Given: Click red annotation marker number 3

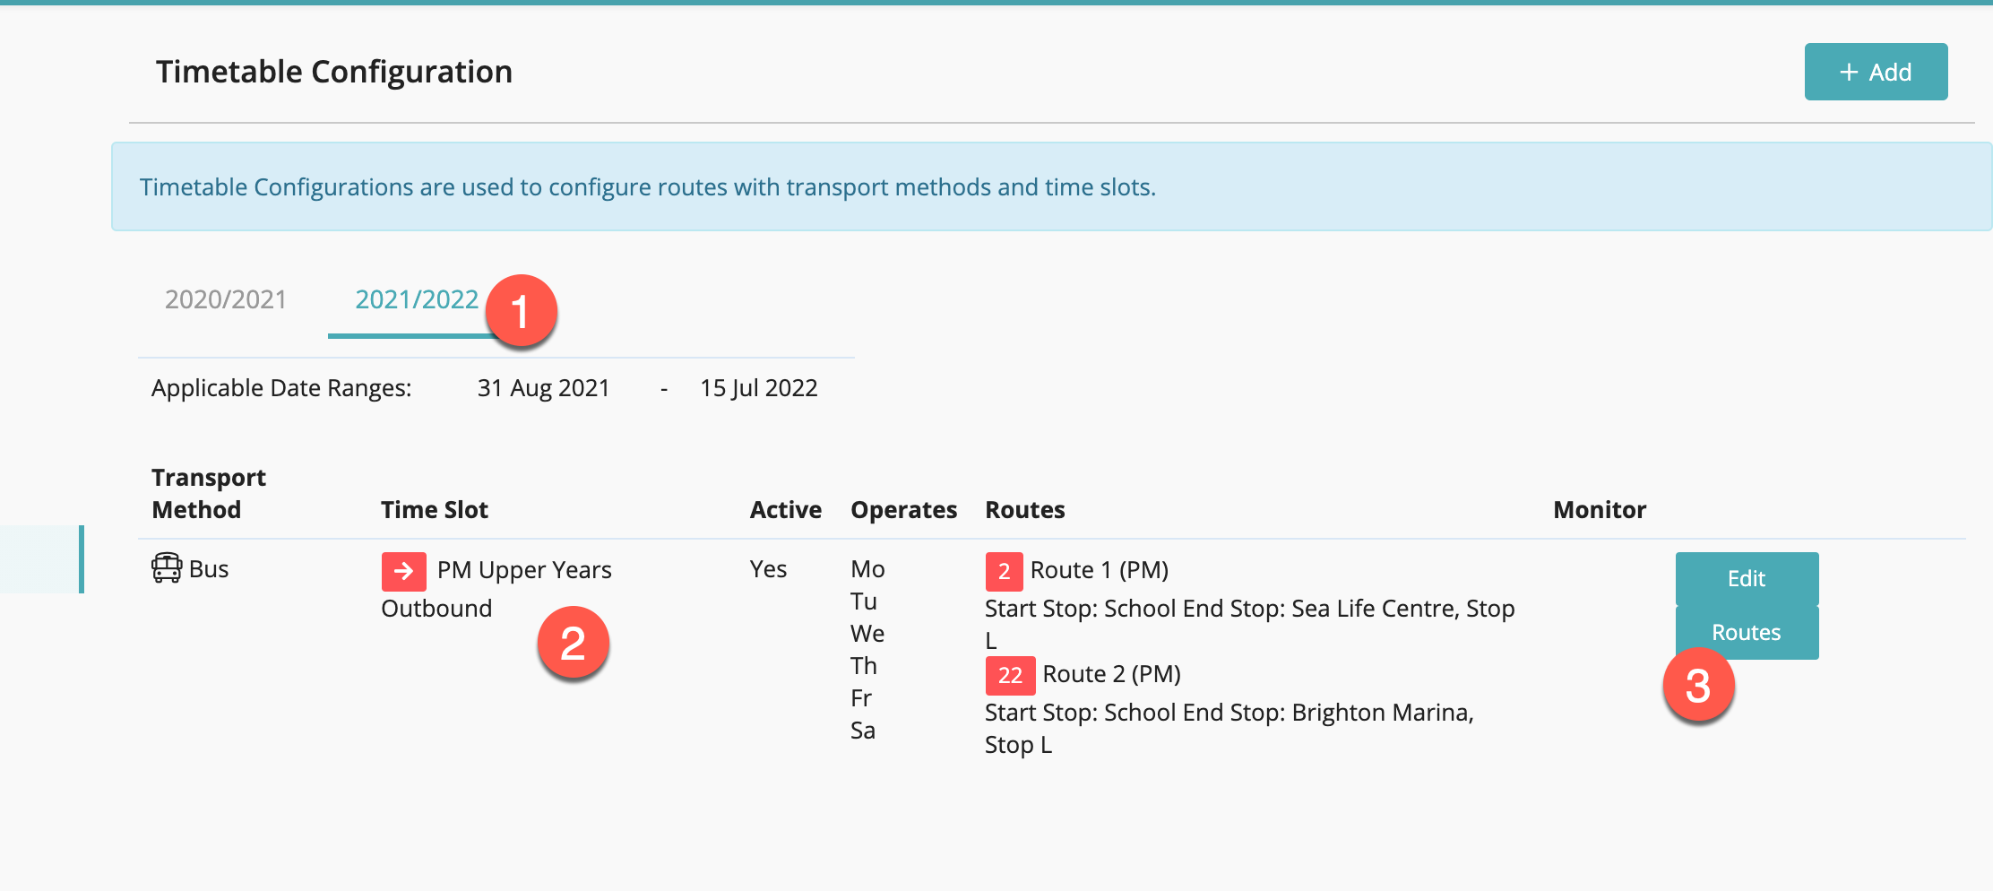Looking at the screenshot, I should tap(1698, 686).
